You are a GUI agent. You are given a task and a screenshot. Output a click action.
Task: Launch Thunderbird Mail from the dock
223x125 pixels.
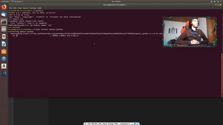coord(4,14)
